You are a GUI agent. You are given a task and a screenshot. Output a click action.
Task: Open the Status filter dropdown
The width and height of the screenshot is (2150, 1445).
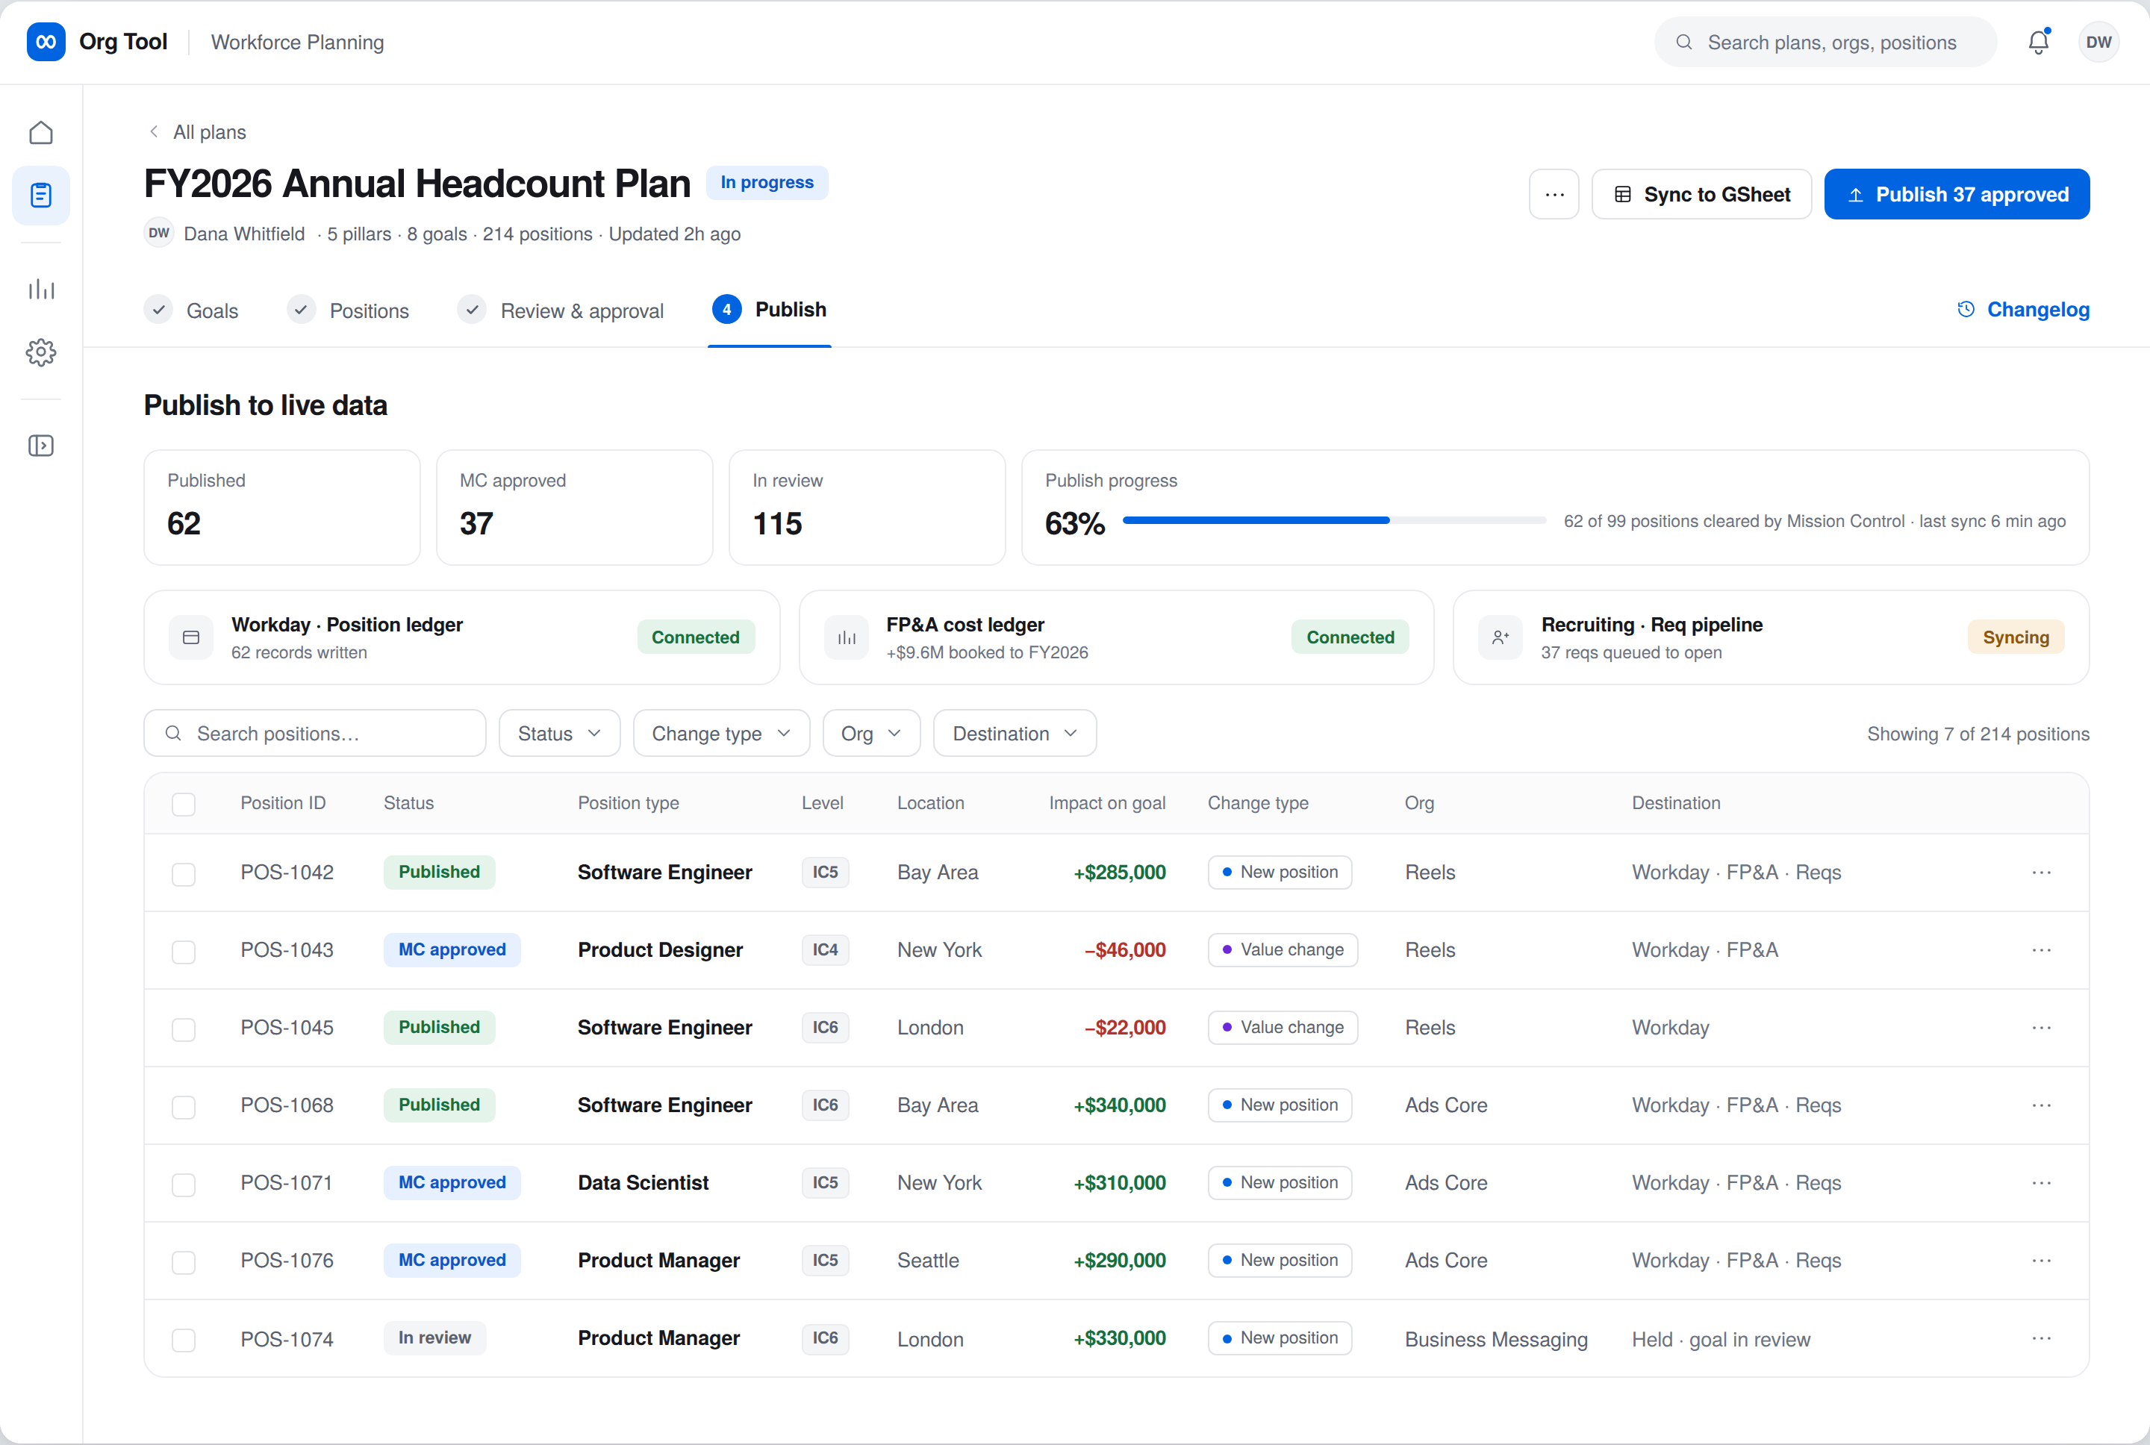[559, 734]
